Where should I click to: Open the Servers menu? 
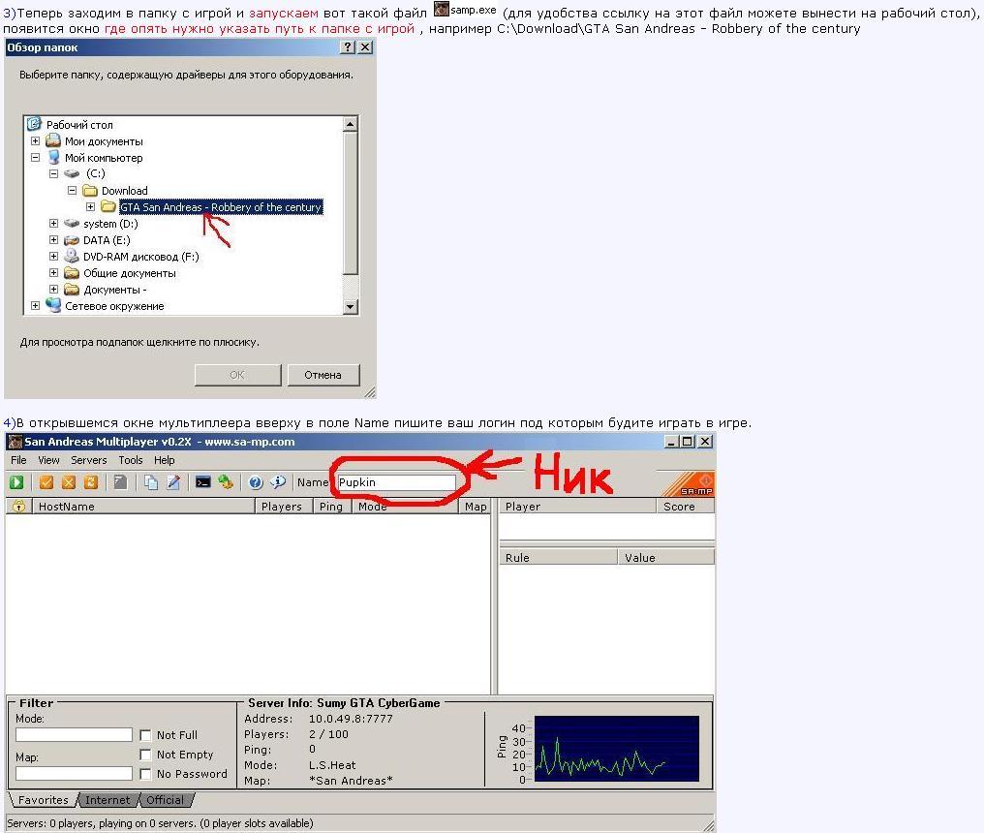pos(88,460)
